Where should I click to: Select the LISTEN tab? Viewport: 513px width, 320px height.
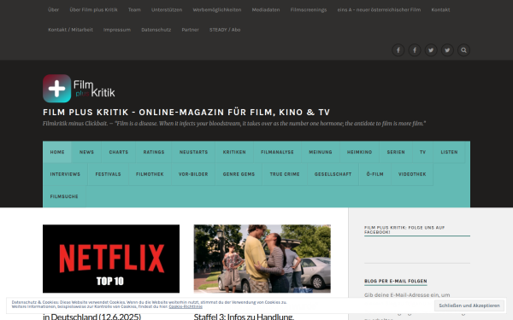point(449,152)
